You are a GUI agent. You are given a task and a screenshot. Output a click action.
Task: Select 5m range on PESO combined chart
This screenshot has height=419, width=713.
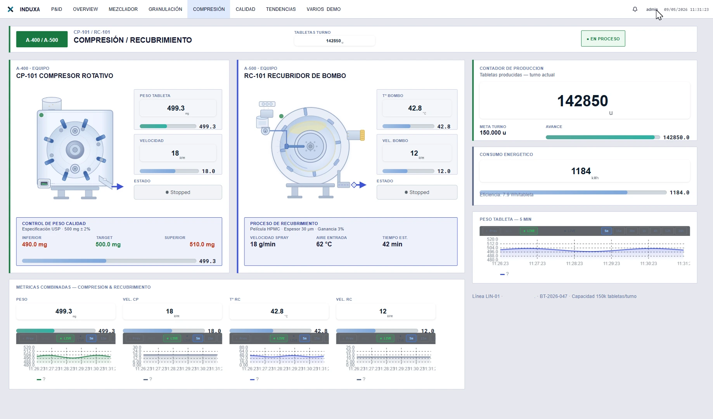pyautogui.click(x=91, y=338)
